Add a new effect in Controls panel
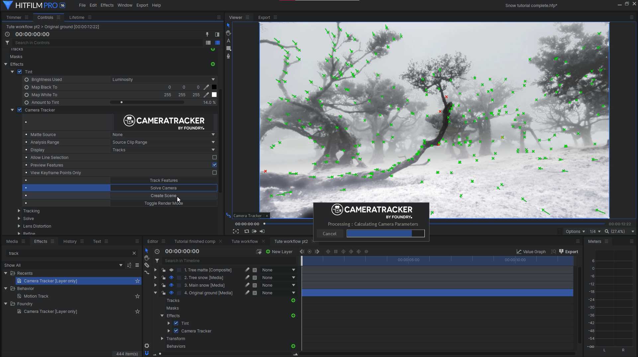The height and width of the screenshot is (357, 638). tap(213, 64)
